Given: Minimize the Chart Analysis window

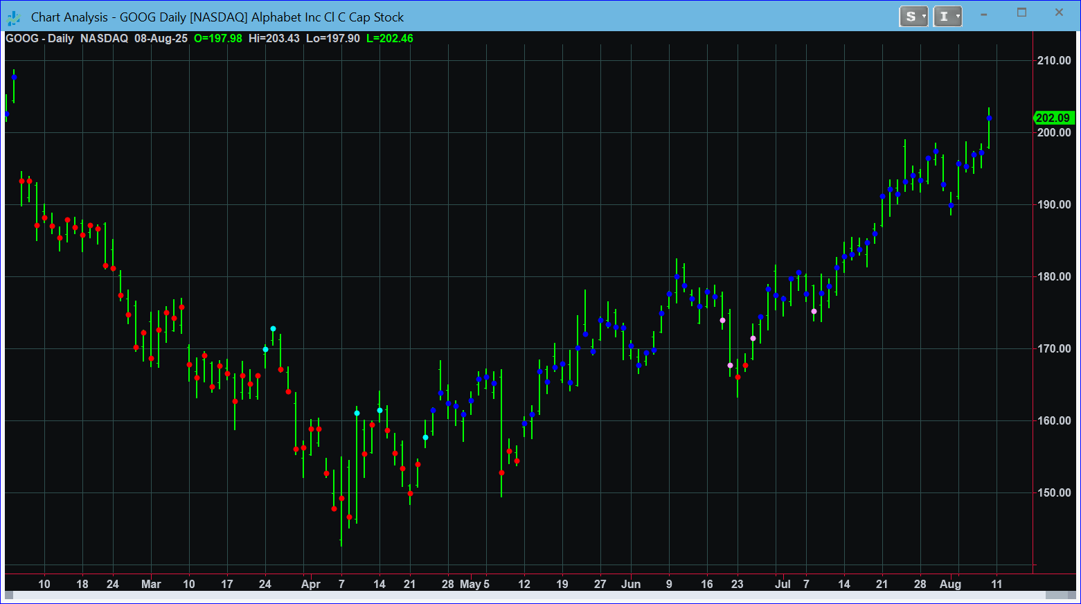Looking at the screenshot, I should click(984, 13).
